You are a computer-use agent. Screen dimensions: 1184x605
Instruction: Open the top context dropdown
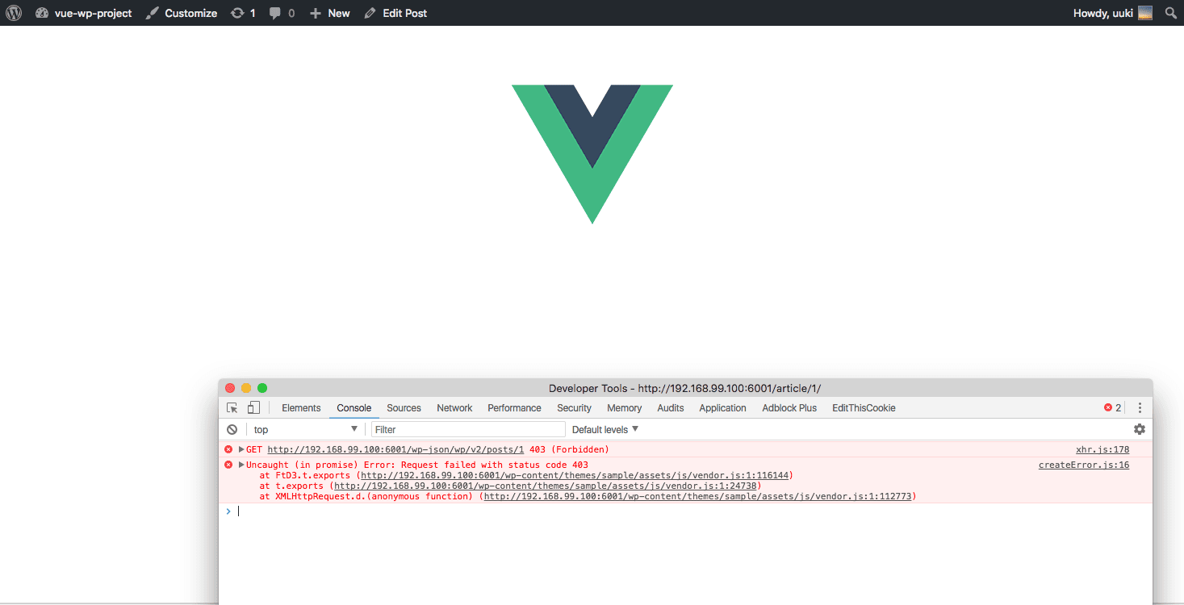point(304,430)
